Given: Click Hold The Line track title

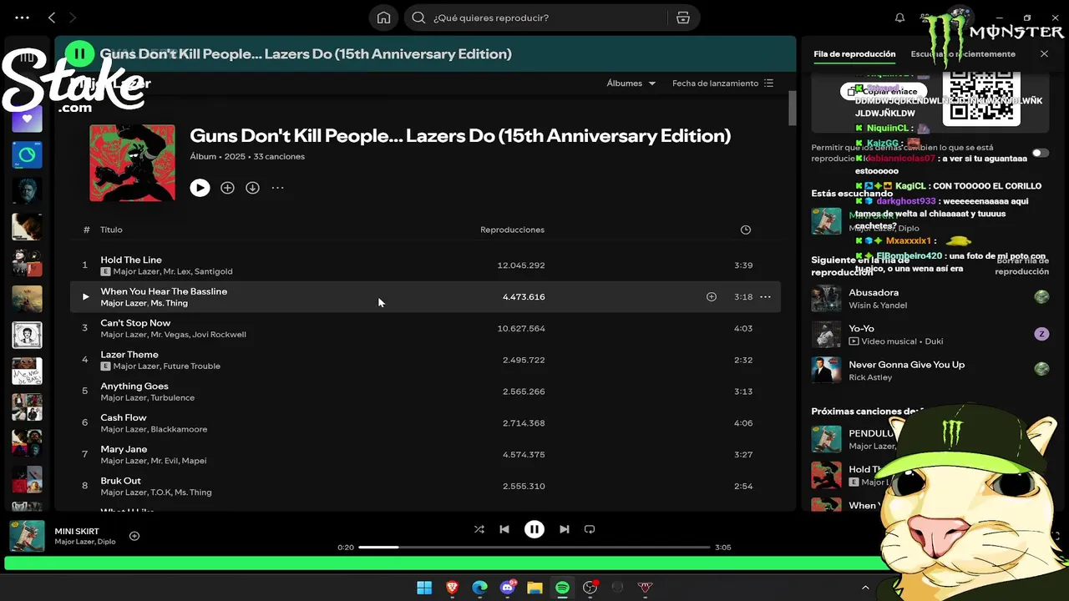Looking at the screenshot, I should coord(131,260).
